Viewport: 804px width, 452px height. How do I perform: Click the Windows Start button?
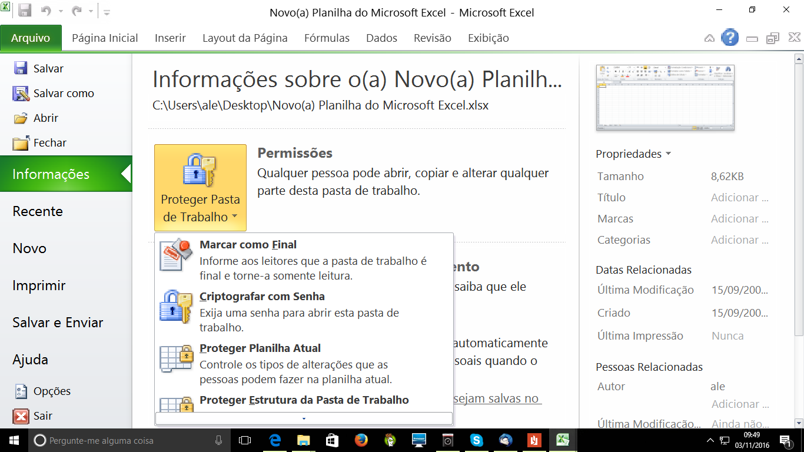tap(14, 440)
